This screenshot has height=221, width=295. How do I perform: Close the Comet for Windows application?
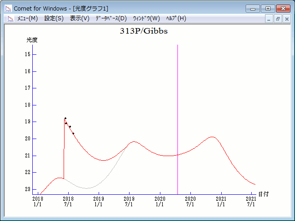click(283, 8)
